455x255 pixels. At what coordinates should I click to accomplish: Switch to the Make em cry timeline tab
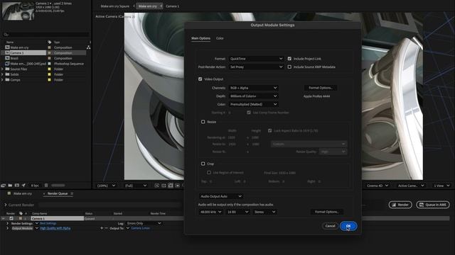[23, 193]
